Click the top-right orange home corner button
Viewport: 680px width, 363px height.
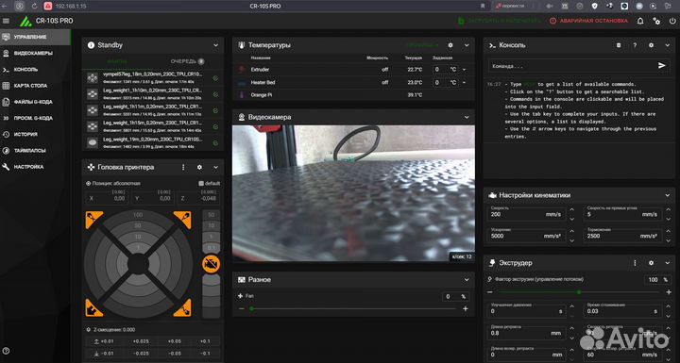coord(182,219)
